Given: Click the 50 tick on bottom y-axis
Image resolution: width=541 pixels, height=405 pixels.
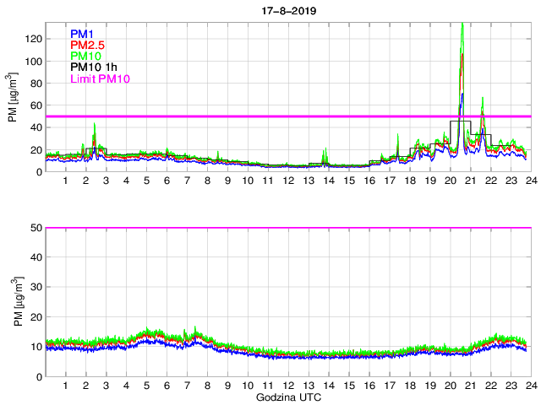Looking at the screenshot, I should 36,228.
